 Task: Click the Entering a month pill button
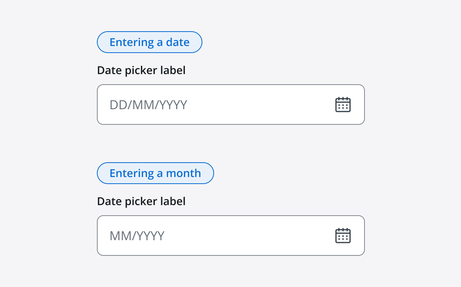point(155,173)
